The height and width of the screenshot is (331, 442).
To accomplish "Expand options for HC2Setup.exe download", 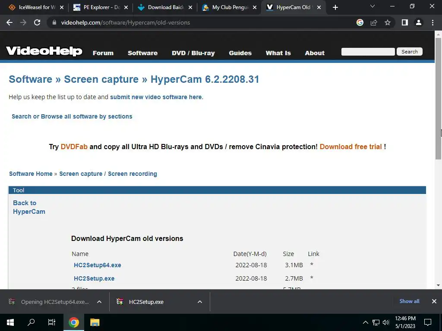I will (200, 302).
